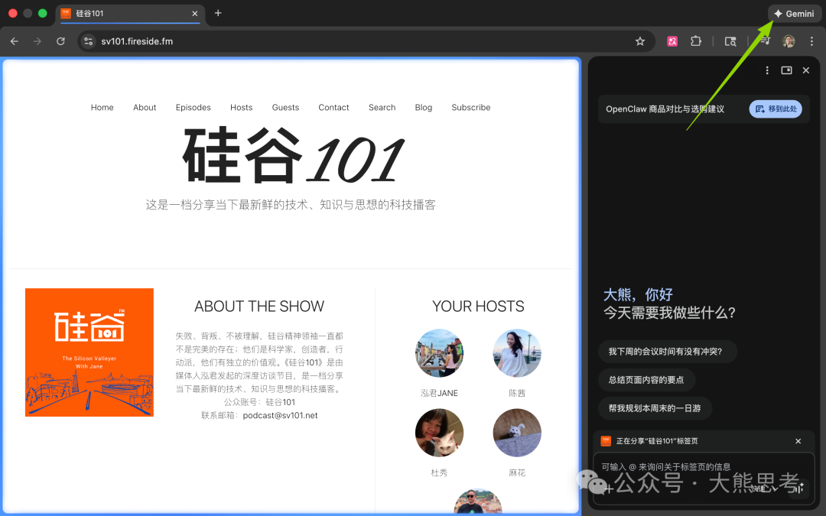
Task: Click the Chrome profile avatar
Action: 789,41
